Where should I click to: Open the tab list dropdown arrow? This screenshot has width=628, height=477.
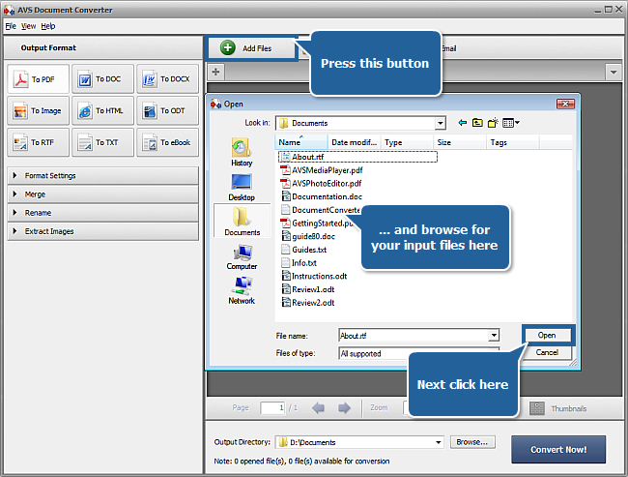pos(614,73)
